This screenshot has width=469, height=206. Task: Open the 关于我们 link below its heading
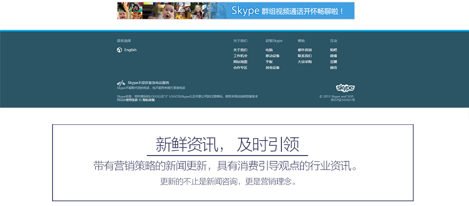(241, 50)
